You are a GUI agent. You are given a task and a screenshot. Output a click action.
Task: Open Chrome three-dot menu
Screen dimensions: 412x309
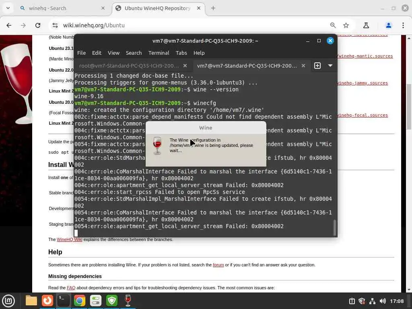point(403,25)
